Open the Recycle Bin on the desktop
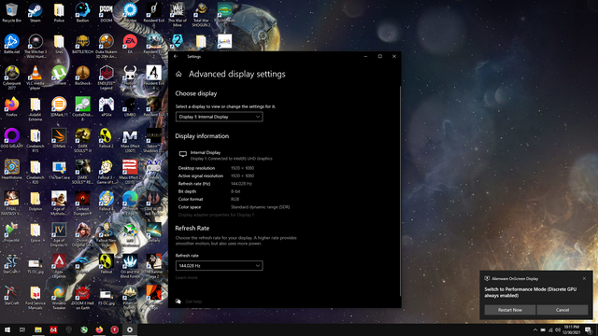The image size is (598, 336). pos(11,12)
